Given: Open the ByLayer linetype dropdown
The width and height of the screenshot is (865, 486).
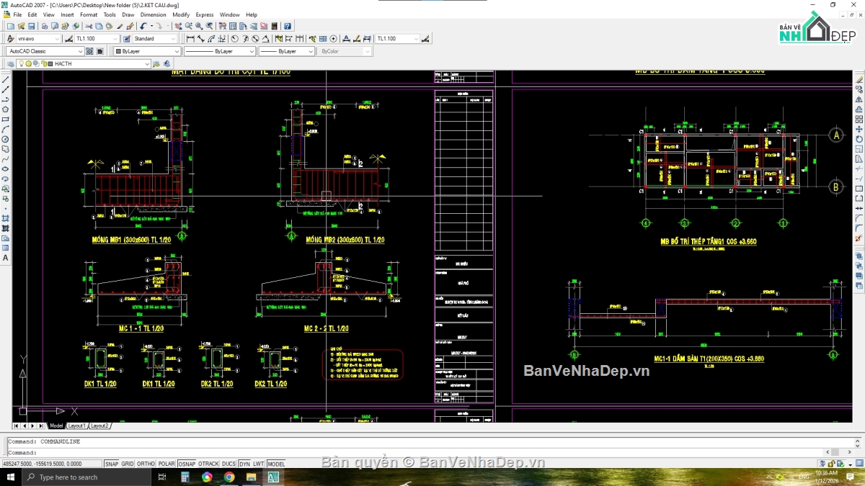Looking at the screenshot, I should coord(220,51).
